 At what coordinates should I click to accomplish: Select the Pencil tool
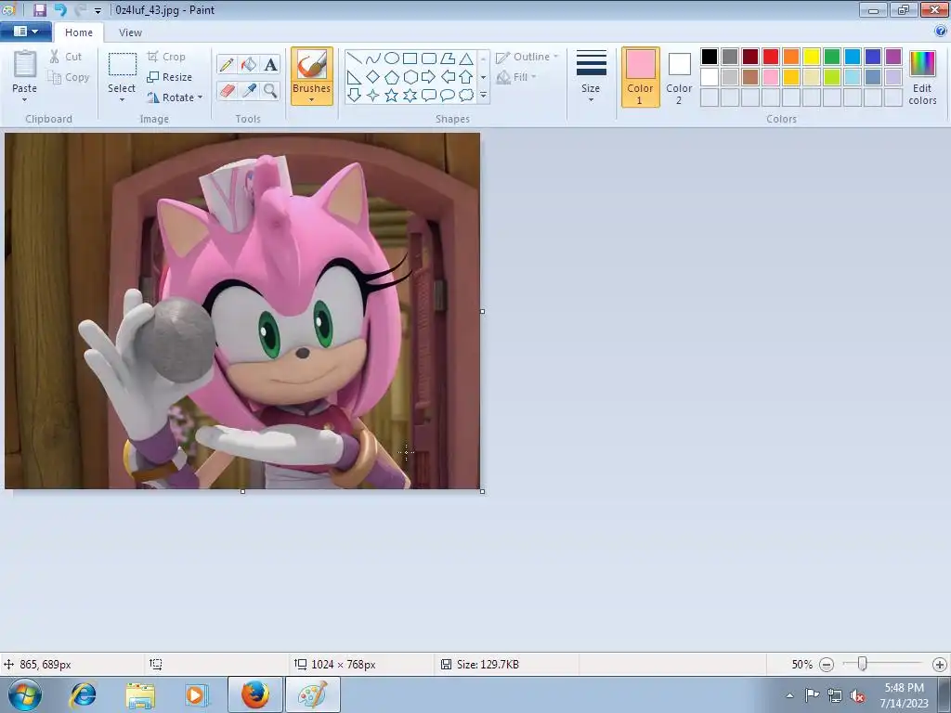click(x=227, y=64)
